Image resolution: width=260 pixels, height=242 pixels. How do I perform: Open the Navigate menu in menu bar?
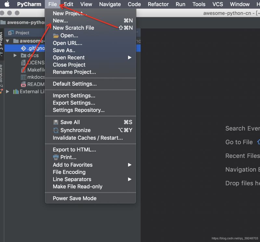pyautogui.click(x=110, y=4)
